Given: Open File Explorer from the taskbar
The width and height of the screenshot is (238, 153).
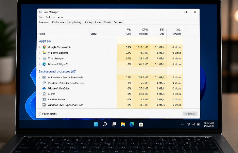Looking at the screenshot, I should (123, 124).
